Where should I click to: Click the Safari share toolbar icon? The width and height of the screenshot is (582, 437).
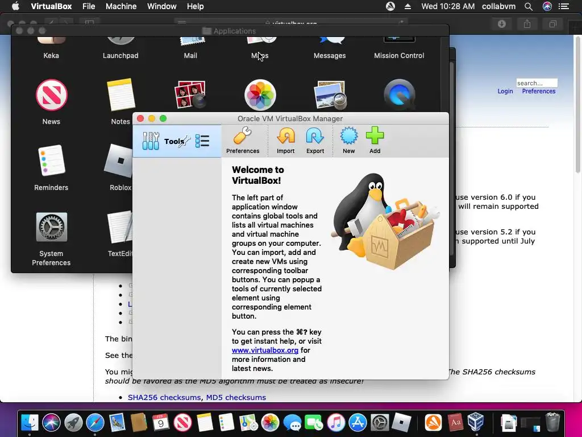click(x=527, y=24)
